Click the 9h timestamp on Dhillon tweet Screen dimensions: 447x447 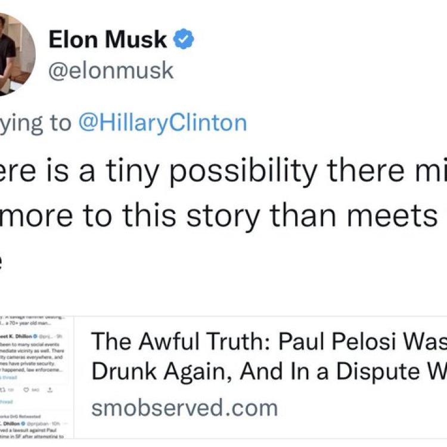pyautogui.click(x=59, y=336)
